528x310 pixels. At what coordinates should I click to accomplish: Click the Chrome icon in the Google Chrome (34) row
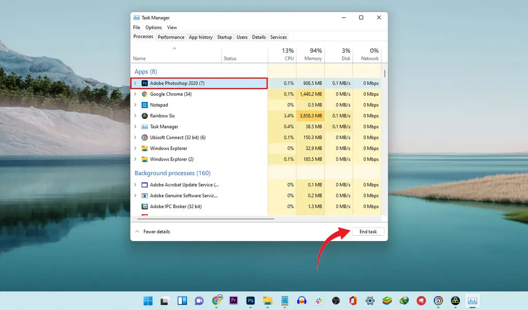coord(144,94)
